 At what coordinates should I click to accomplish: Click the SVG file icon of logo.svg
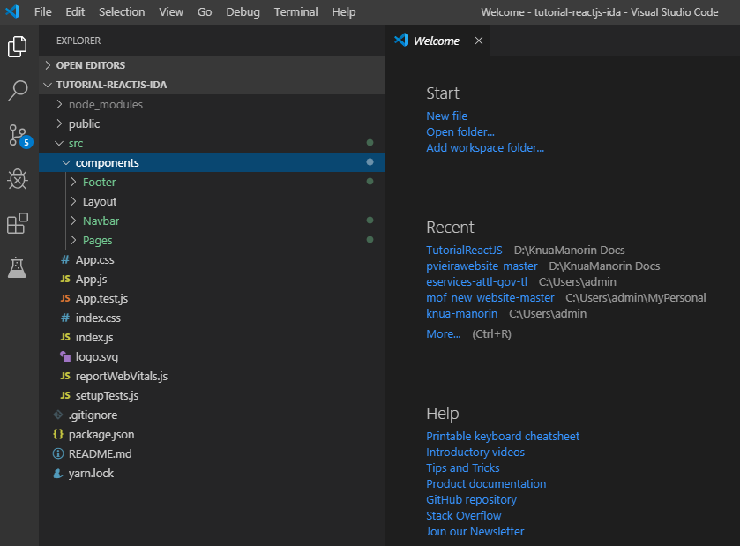click(65, 356)
